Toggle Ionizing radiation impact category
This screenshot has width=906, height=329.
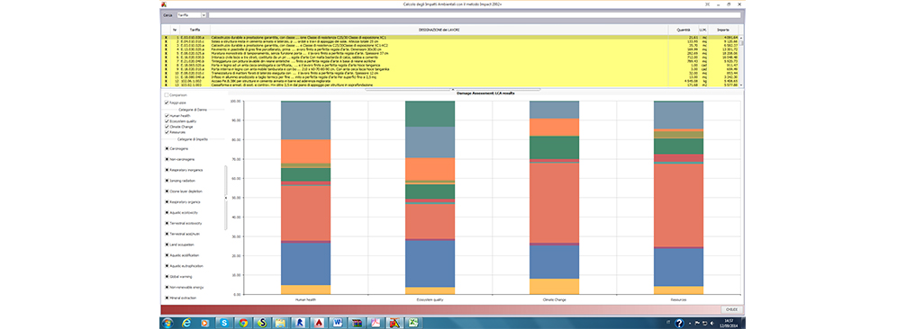167,181
